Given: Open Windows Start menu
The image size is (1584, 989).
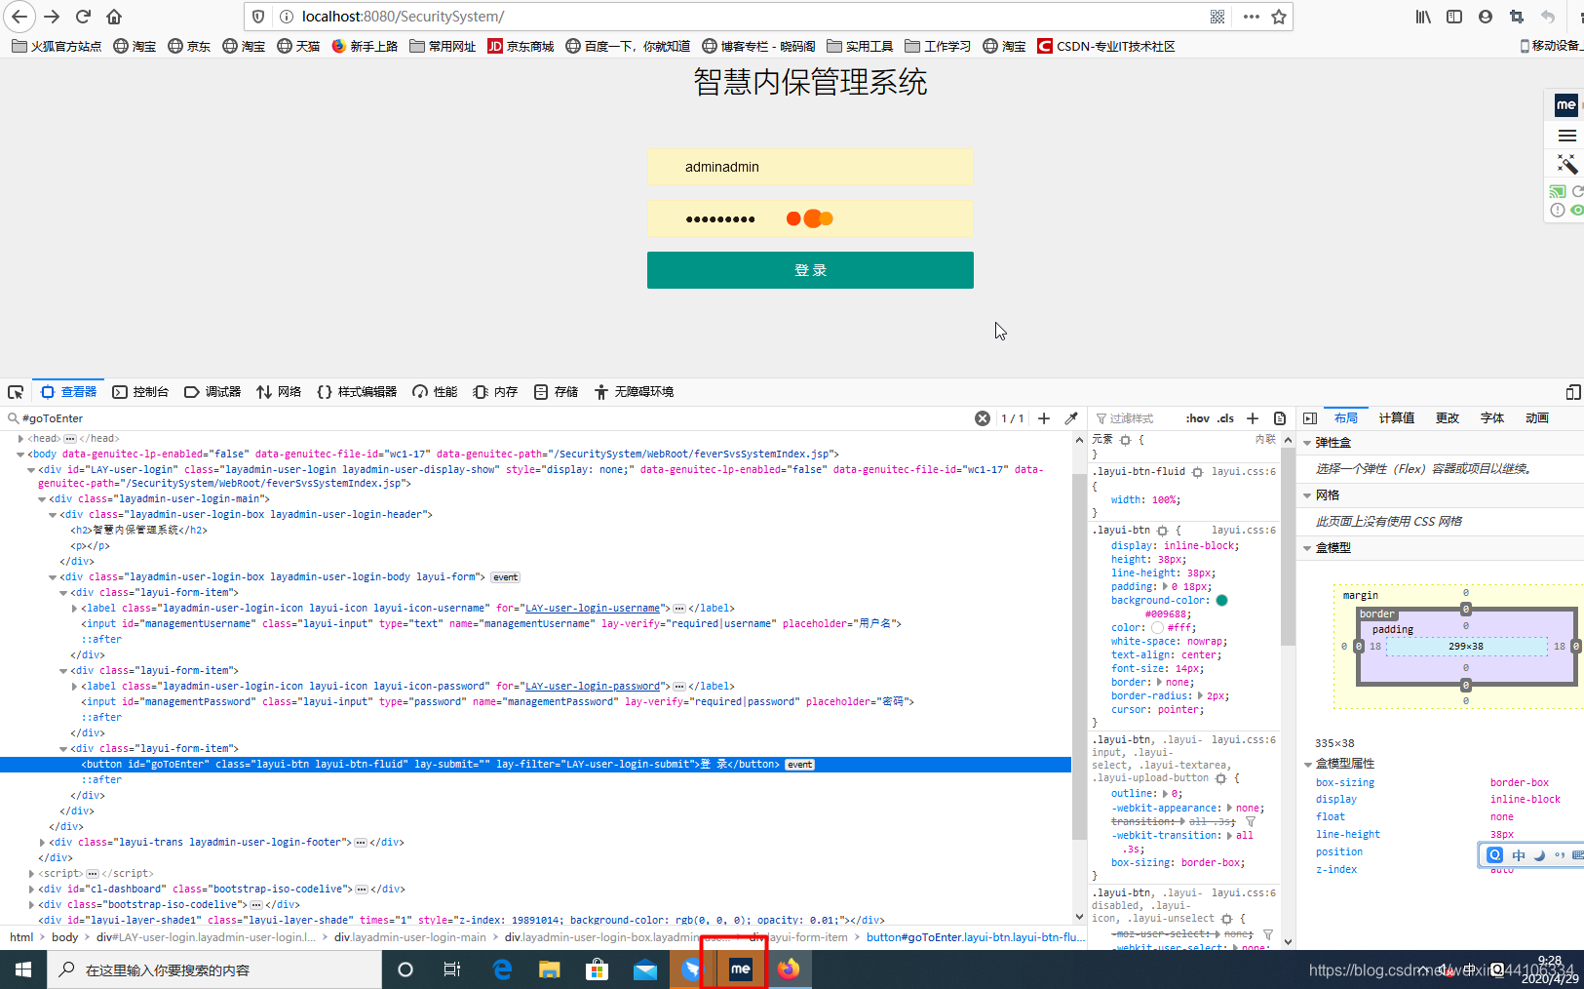Looking at the screenshot, I should pos(23,969).
